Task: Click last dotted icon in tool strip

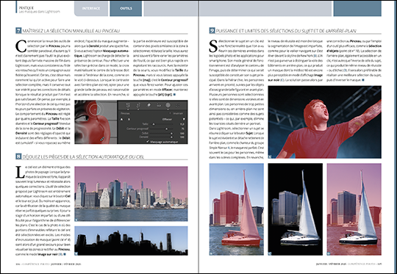Action: click(178, 105)
